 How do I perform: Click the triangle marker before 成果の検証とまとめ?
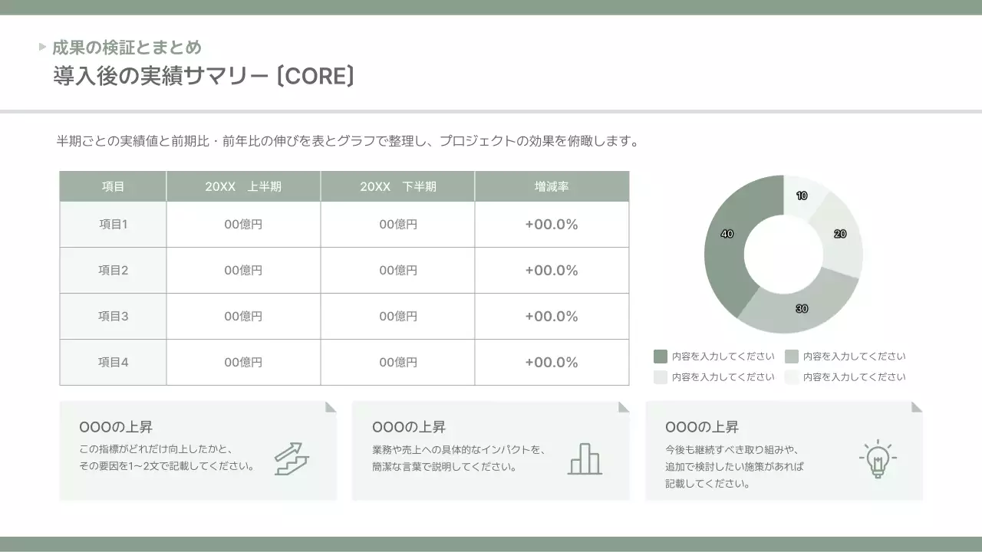41,46
